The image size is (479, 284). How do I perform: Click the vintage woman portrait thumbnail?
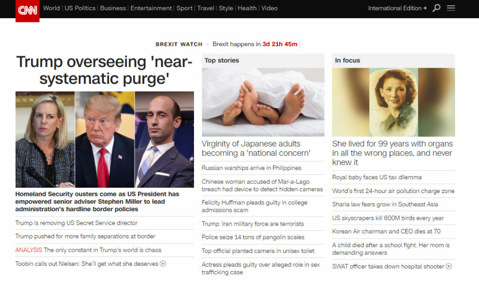pos(393,102)
